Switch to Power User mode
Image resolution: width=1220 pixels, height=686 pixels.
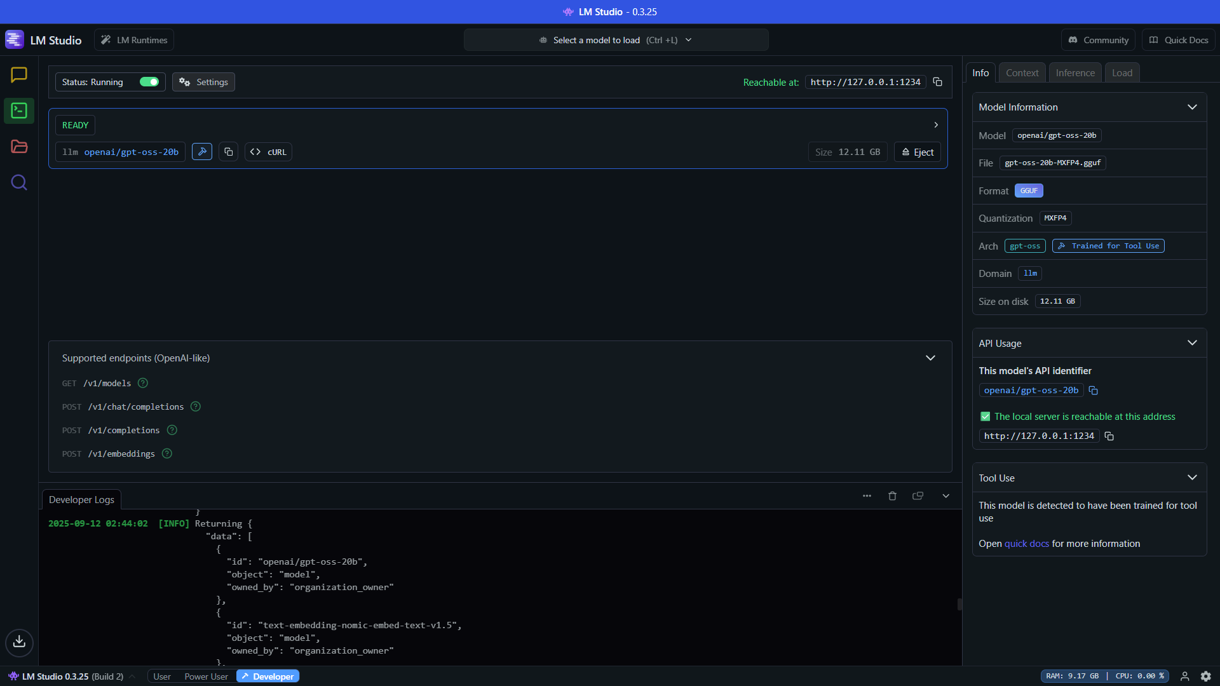[x=206, y=676]
